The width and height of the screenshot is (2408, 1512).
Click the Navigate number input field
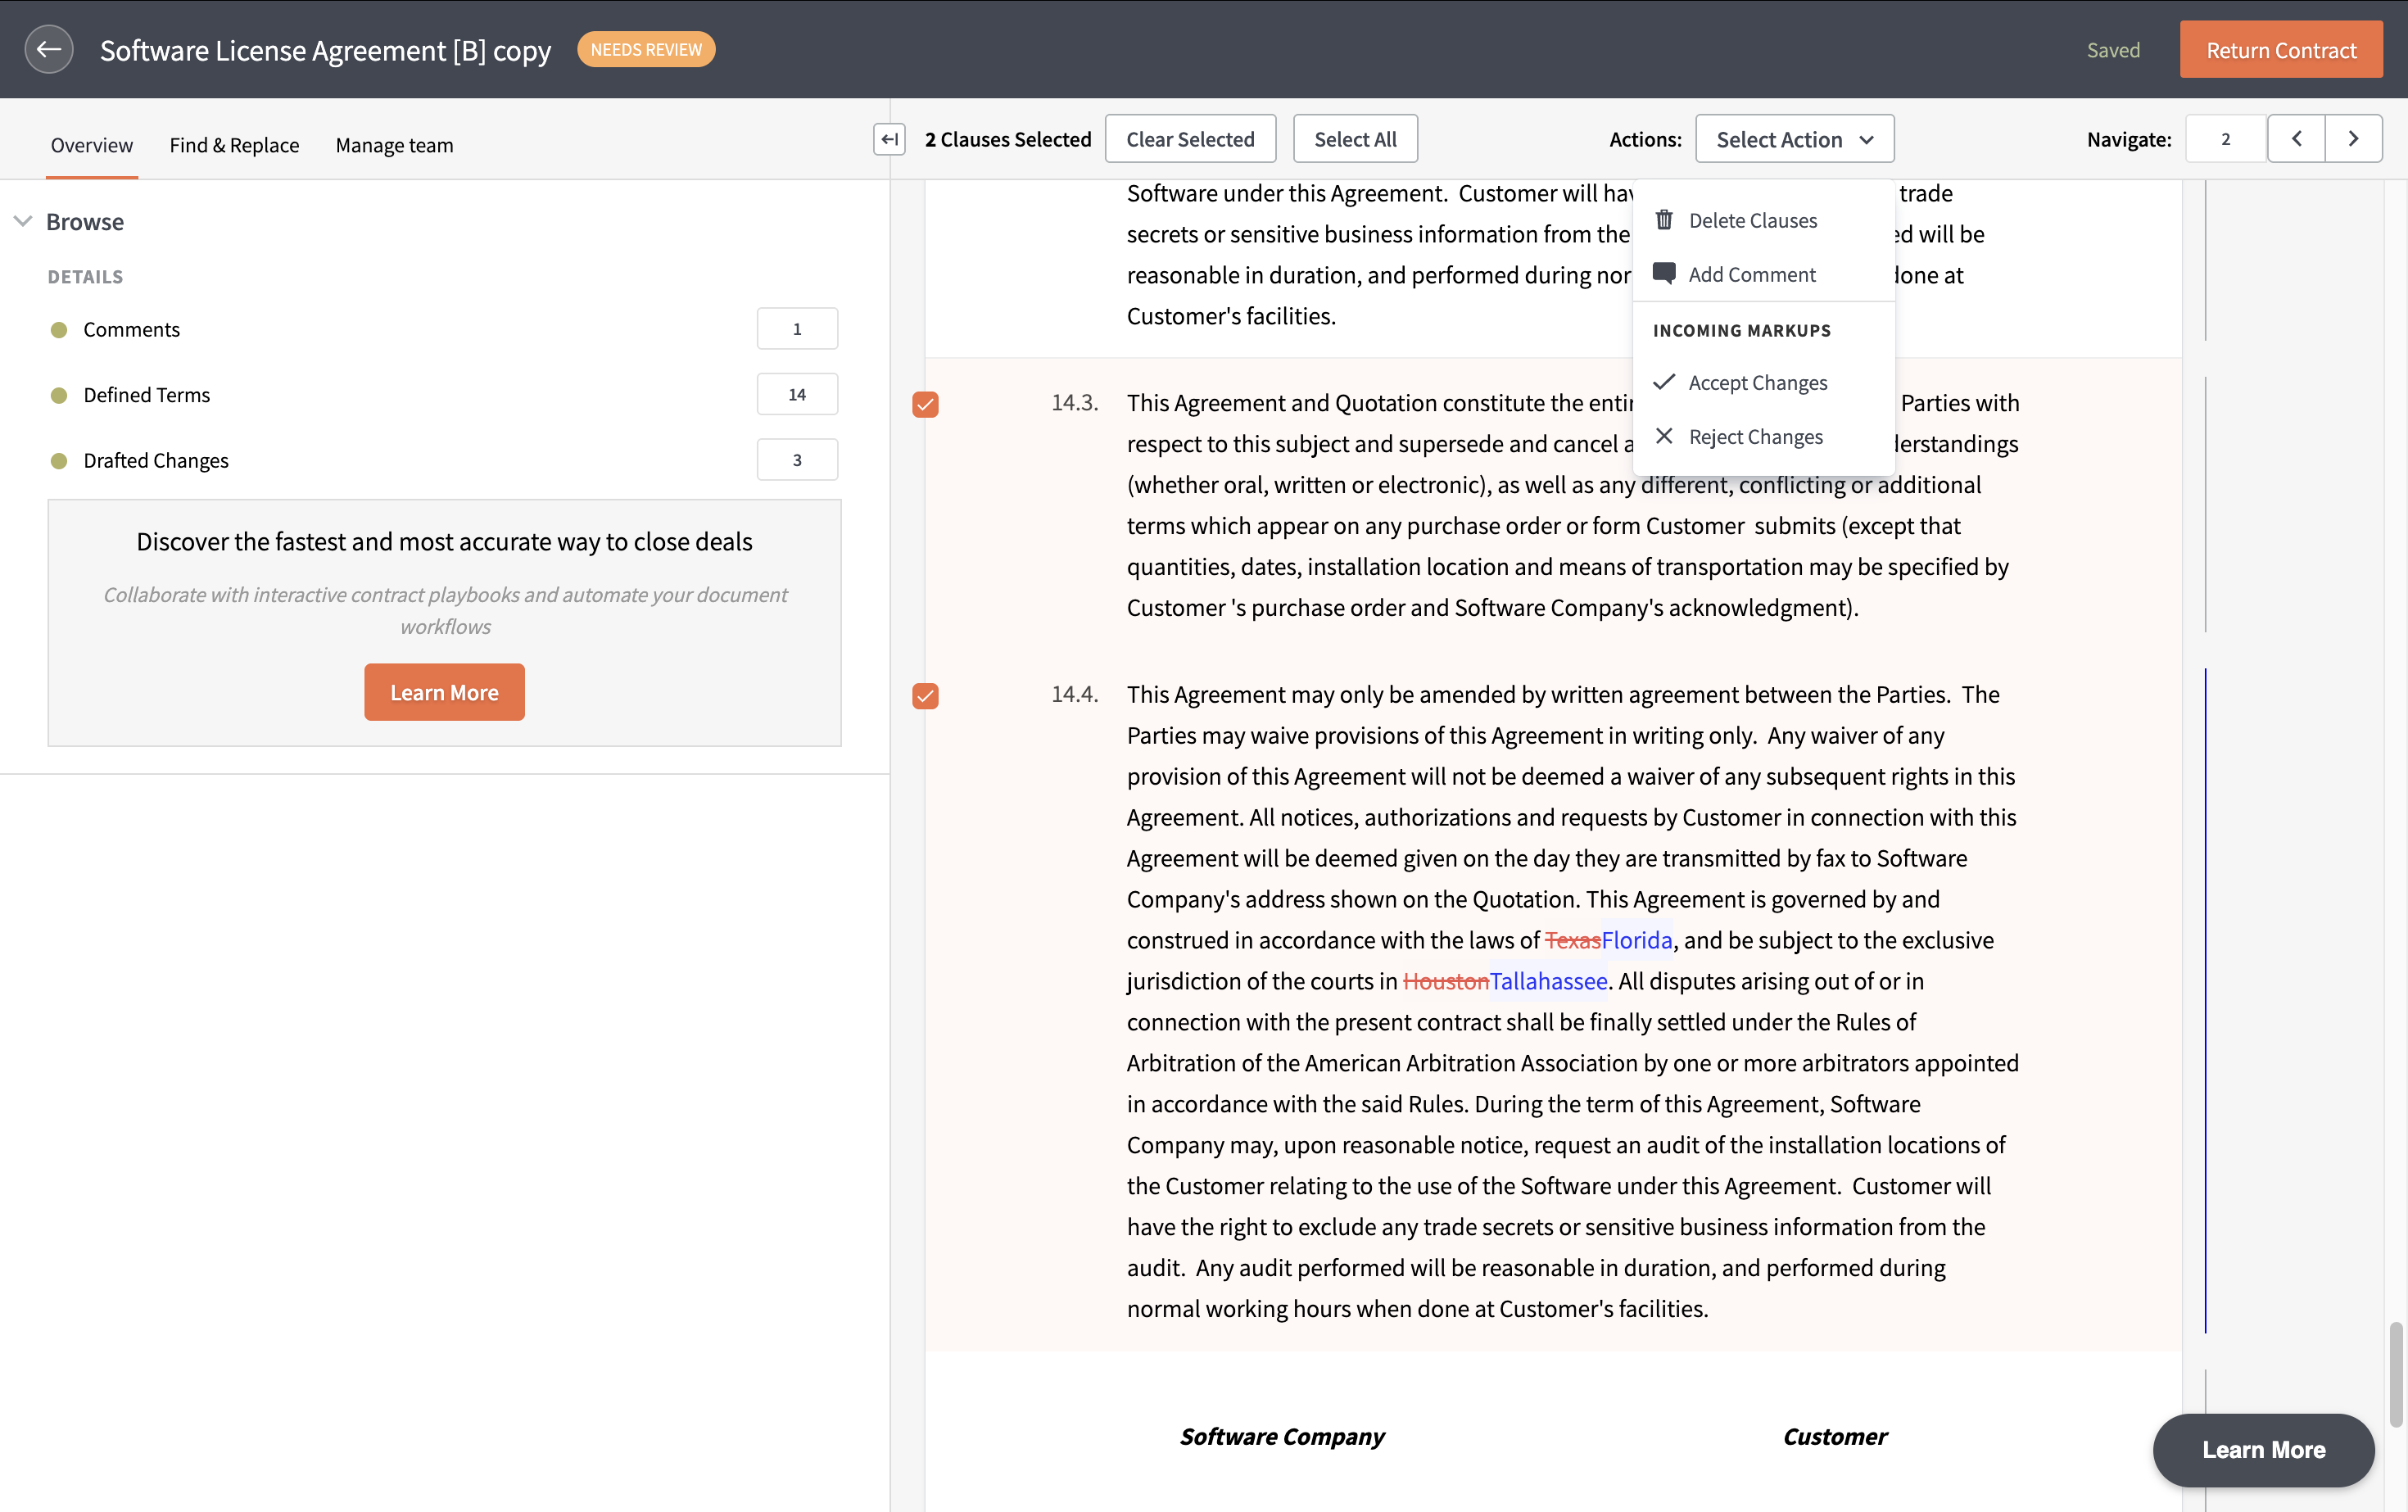click(2225, 139)
